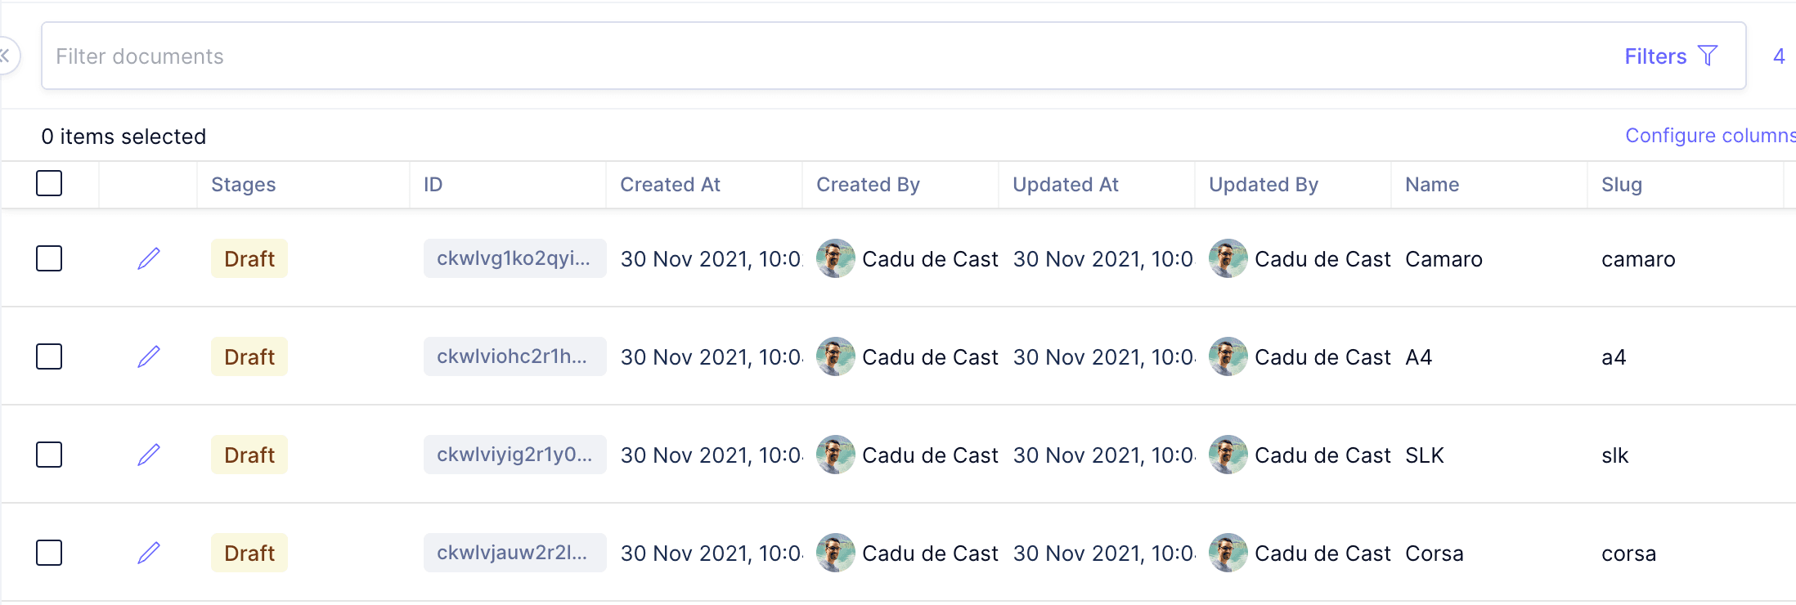Check the checkbox for the Corsa row

click(49, 553)
